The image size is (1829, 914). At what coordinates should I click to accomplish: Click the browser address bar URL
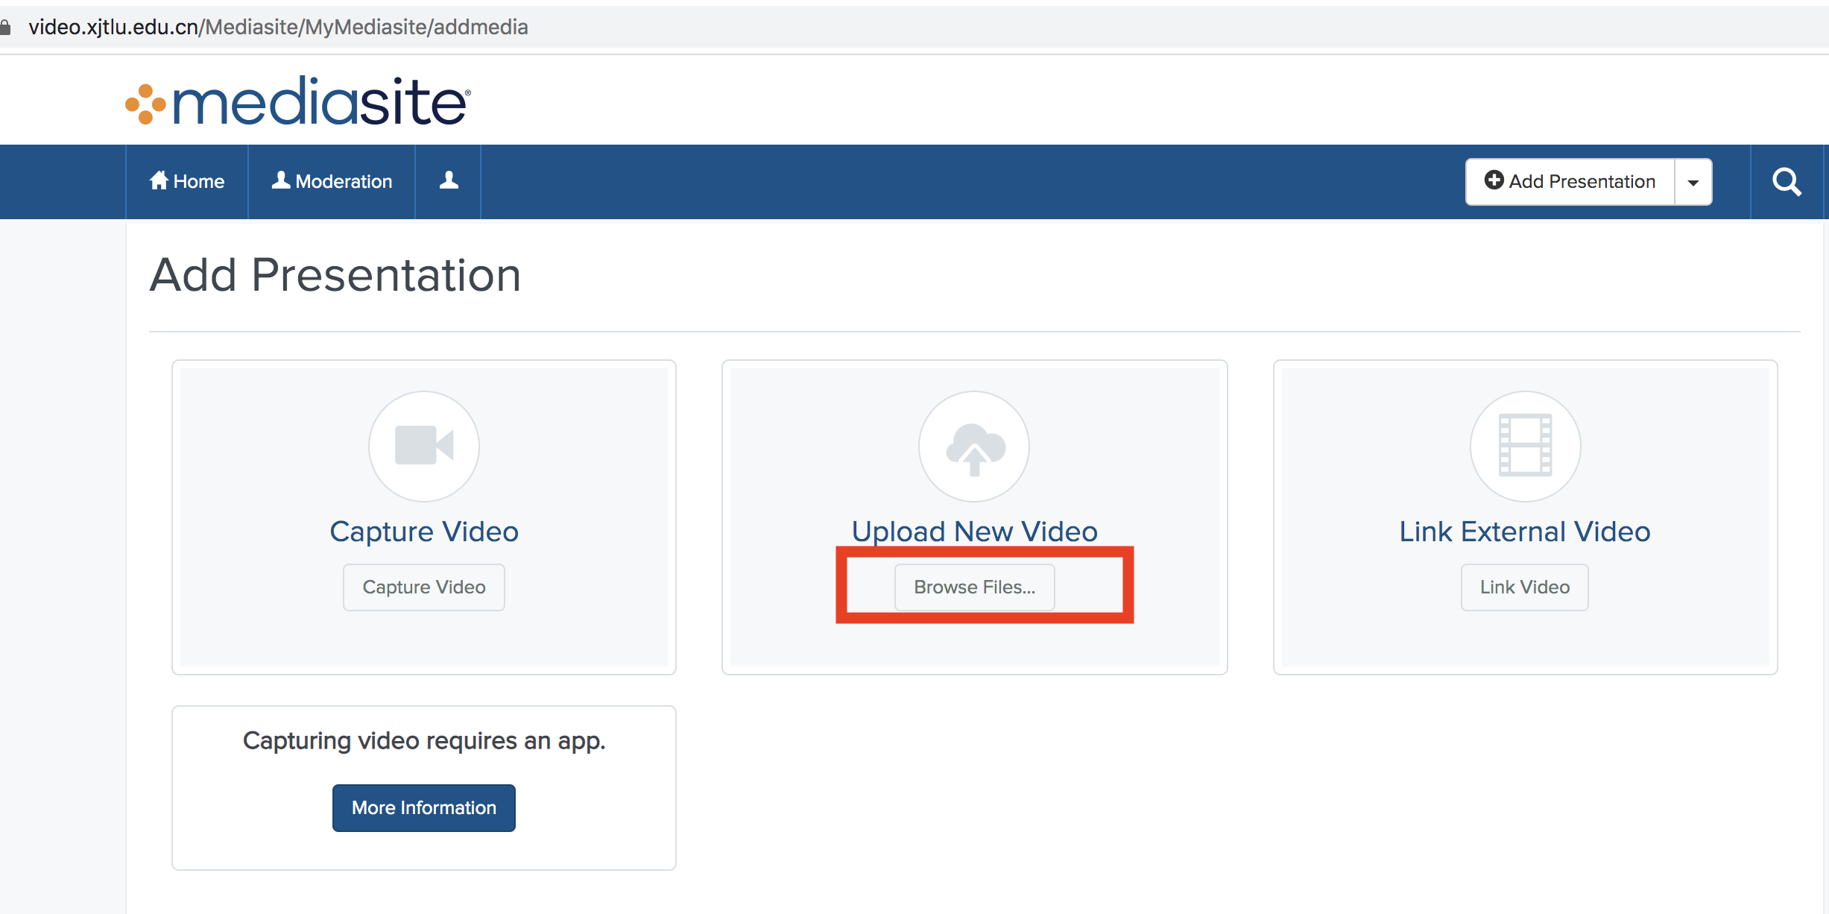tap(278, 28)
